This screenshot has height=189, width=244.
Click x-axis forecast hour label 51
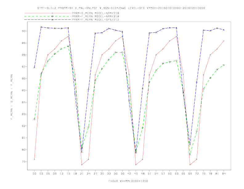pyautogui.click(x=149, y=174)
